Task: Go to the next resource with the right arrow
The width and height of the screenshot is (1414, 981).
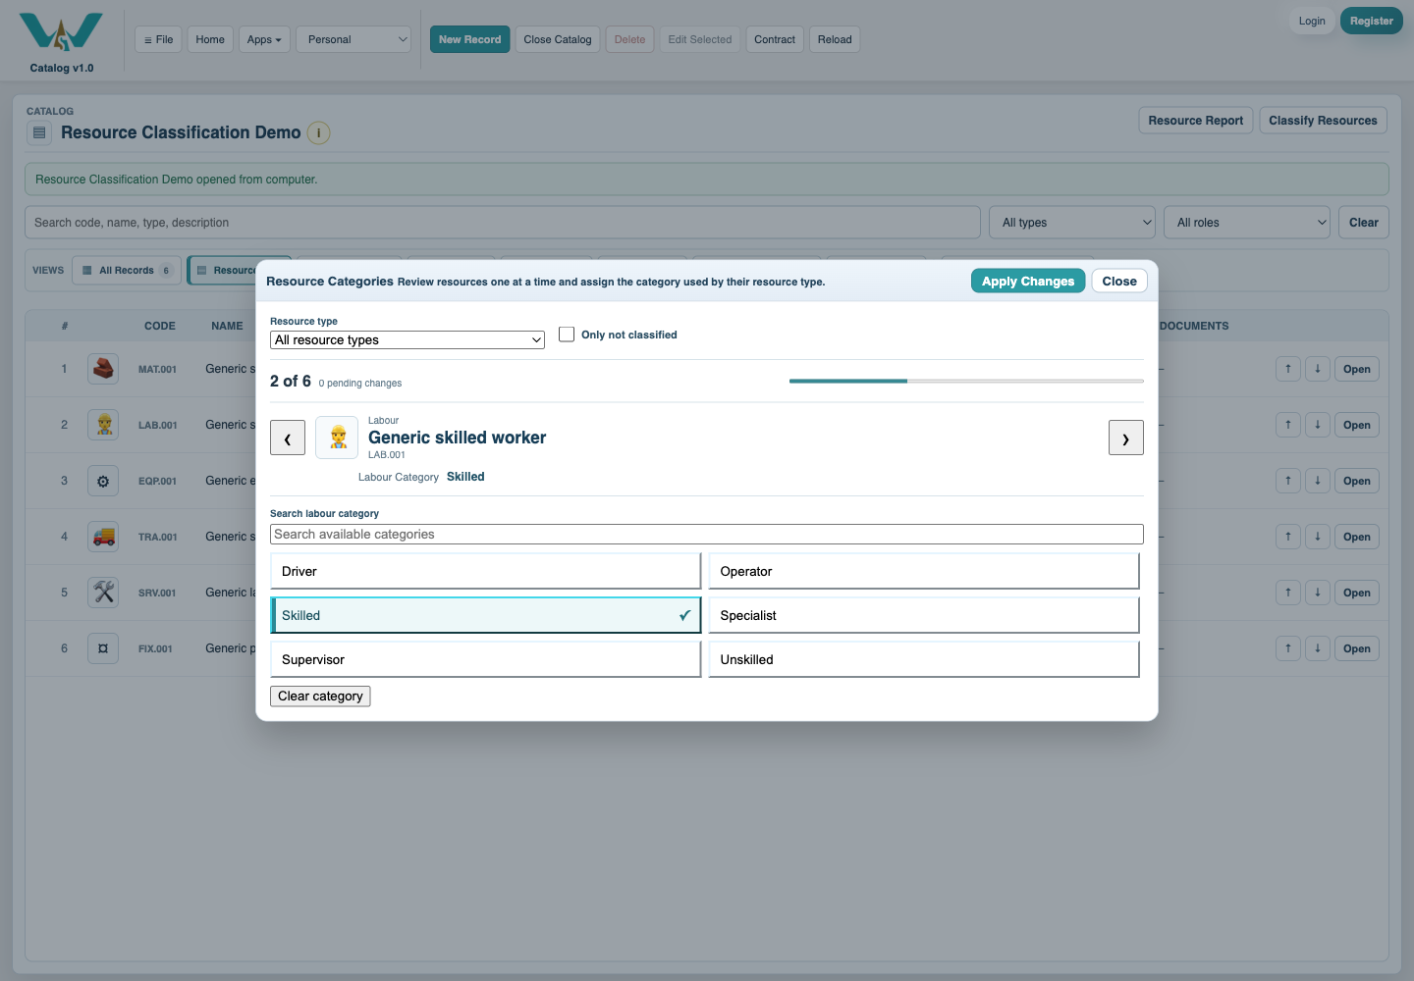Action: 1126,438
